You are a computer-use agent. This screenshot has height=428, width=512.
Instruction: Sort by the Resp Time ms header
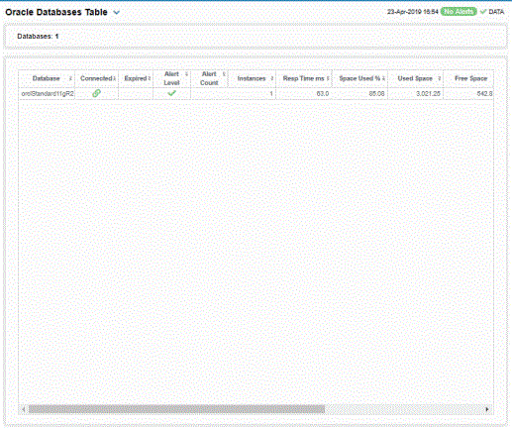[303, 78]
